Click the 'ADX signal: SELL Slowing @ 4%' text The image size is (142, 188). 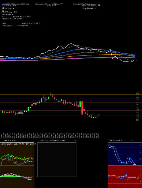pyautogui.click(x=15, y=26)
